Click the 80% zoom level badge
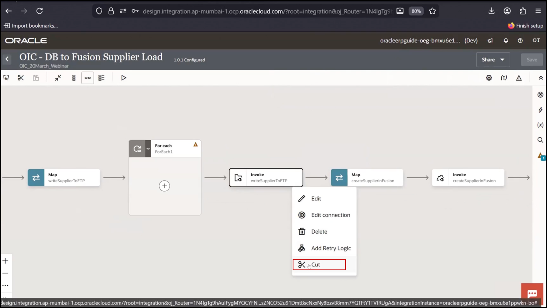Screen dimensions: 547x308 (416, 11)
